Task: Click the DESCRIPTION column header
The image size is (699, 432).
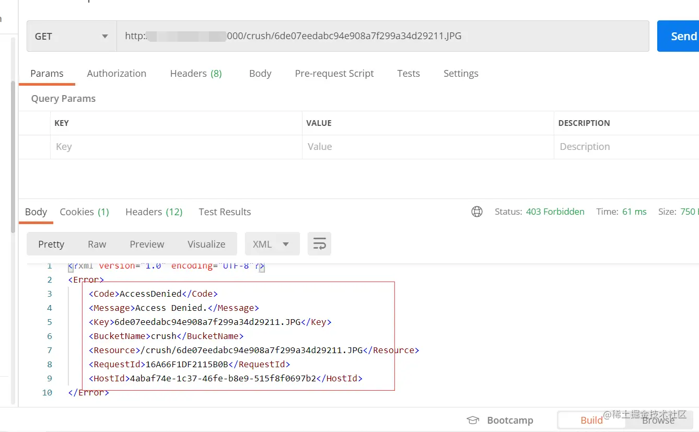Action: 584,123
